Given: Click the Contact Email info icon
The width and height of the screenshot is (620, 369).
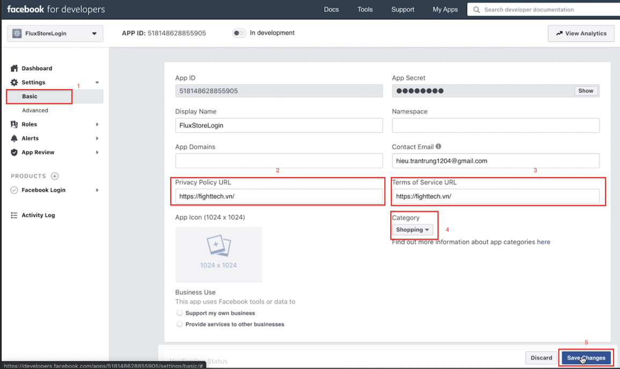Looking at the screenshot, I should pos(438,146).
